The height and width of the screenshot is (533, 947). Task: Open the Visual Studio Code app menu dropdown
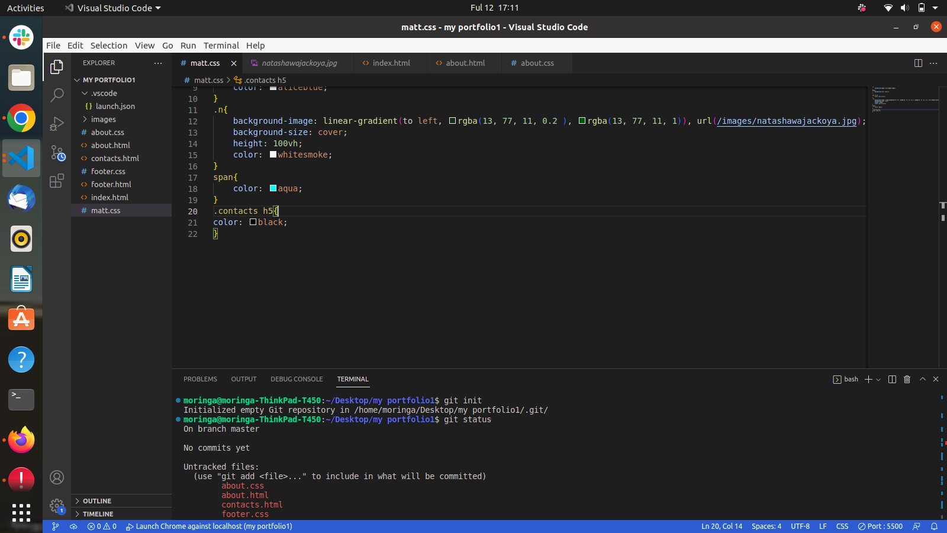tap(112, 8)
